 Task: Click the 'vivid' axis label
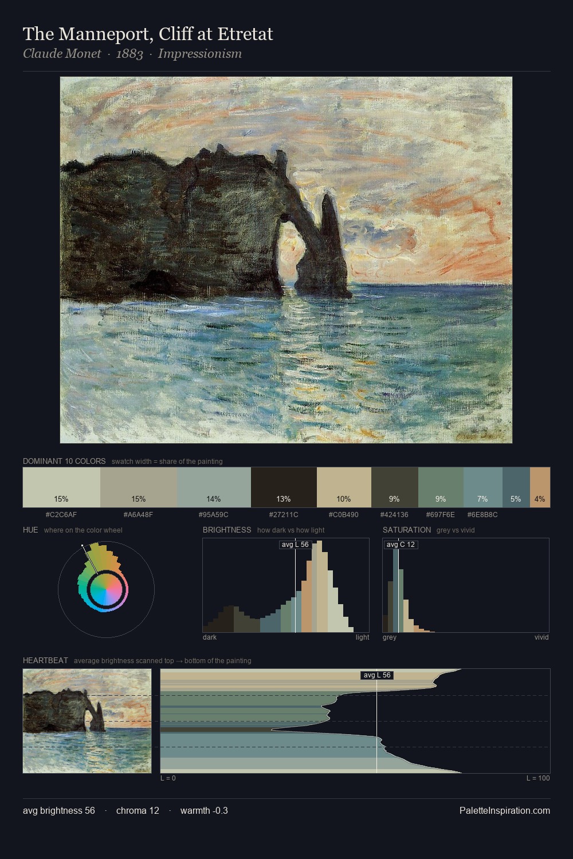tap(541, 637)
